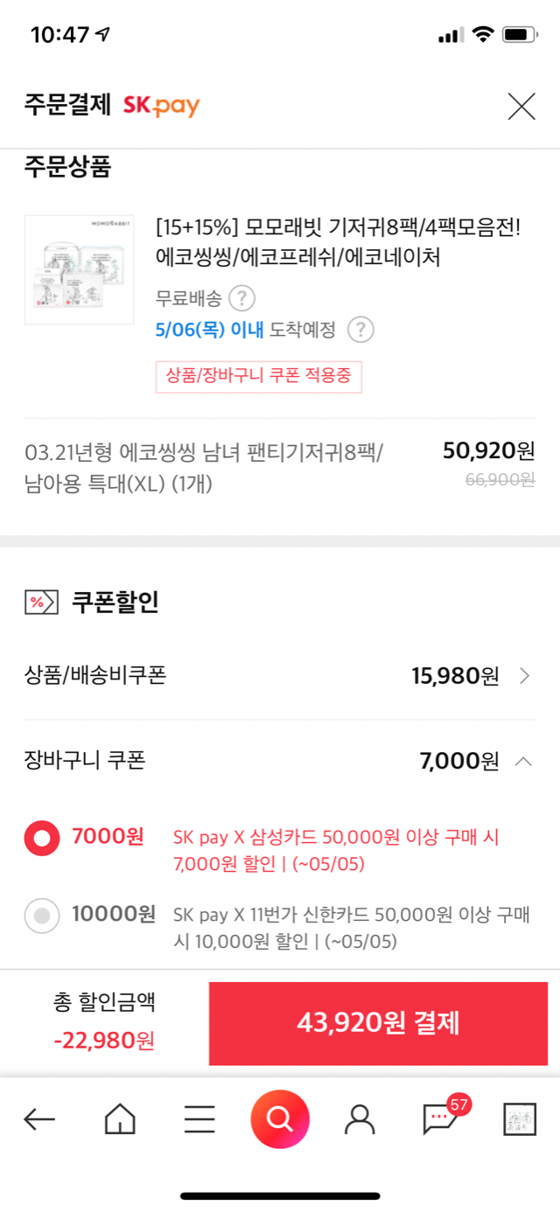View the diaper product thumbnail image

80,269
